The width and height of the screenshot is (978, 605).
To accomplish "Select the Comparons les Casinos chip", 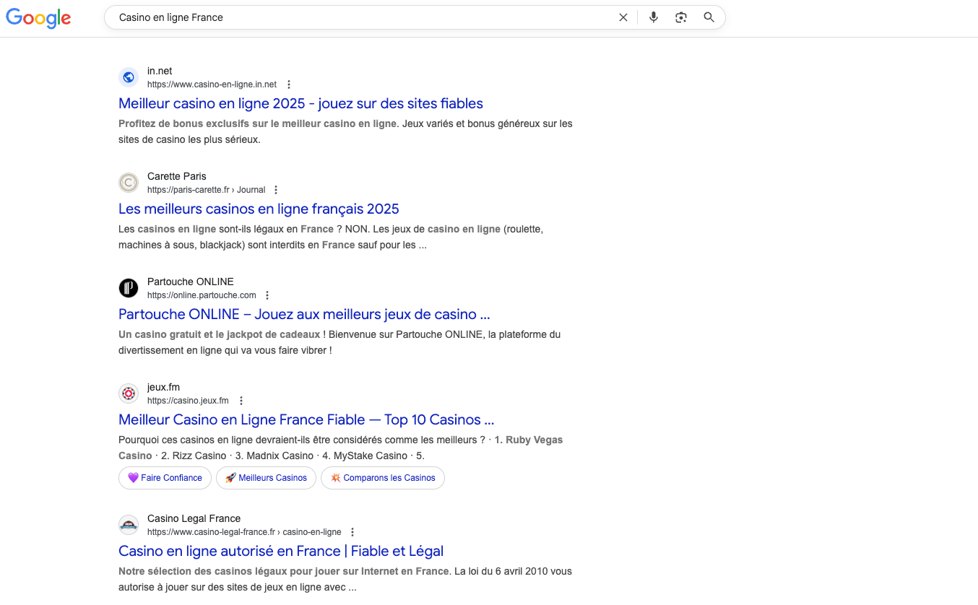I will click(x=383, y=478).
